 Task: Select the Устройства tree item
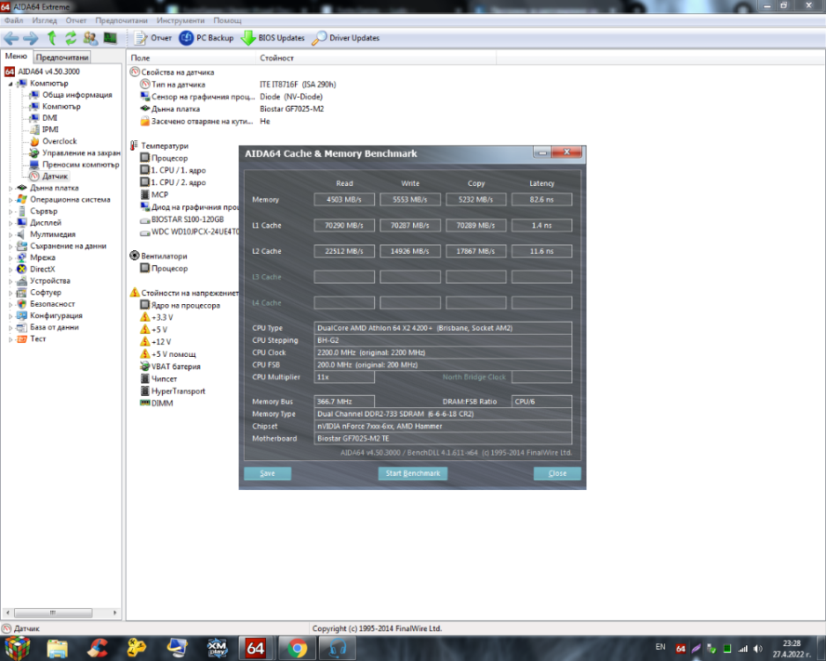pyautogui.click(x=49, y=281)
